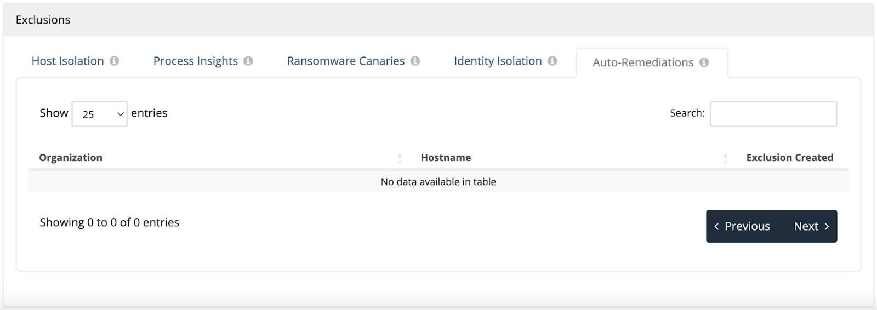The image size is (877, 310).
Task: Select the Ransomware Canaries tab
Action: point(345,61)
